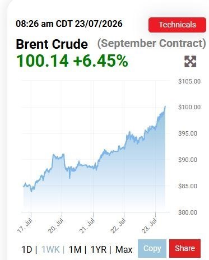Click the 22. Jul axis label

tap(118, 226)
